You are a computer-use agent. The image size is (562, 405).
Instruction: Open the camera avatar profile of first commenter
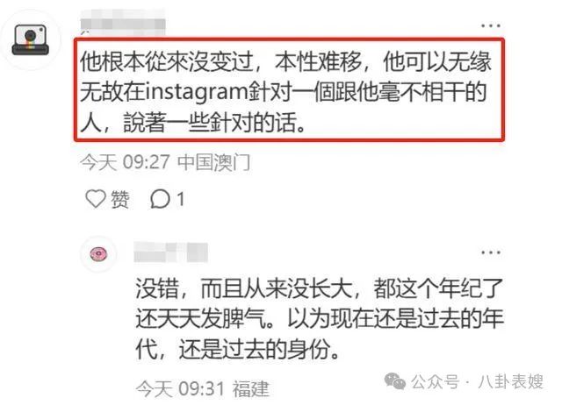(x=31, y=39)
